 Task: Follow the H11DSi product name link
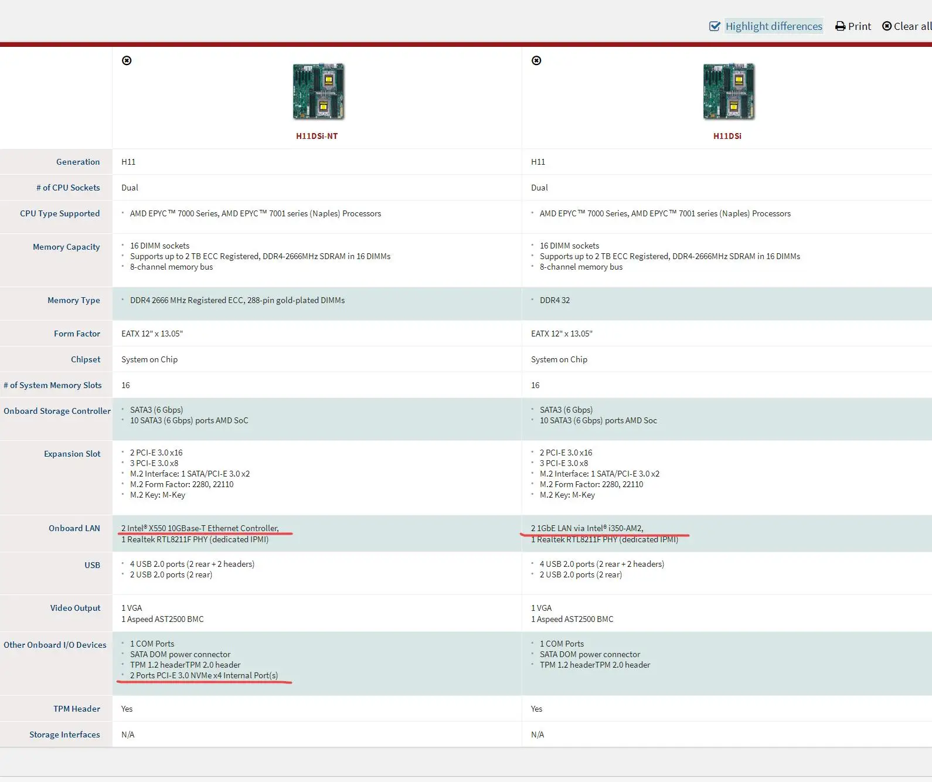(x=727, y=136)
